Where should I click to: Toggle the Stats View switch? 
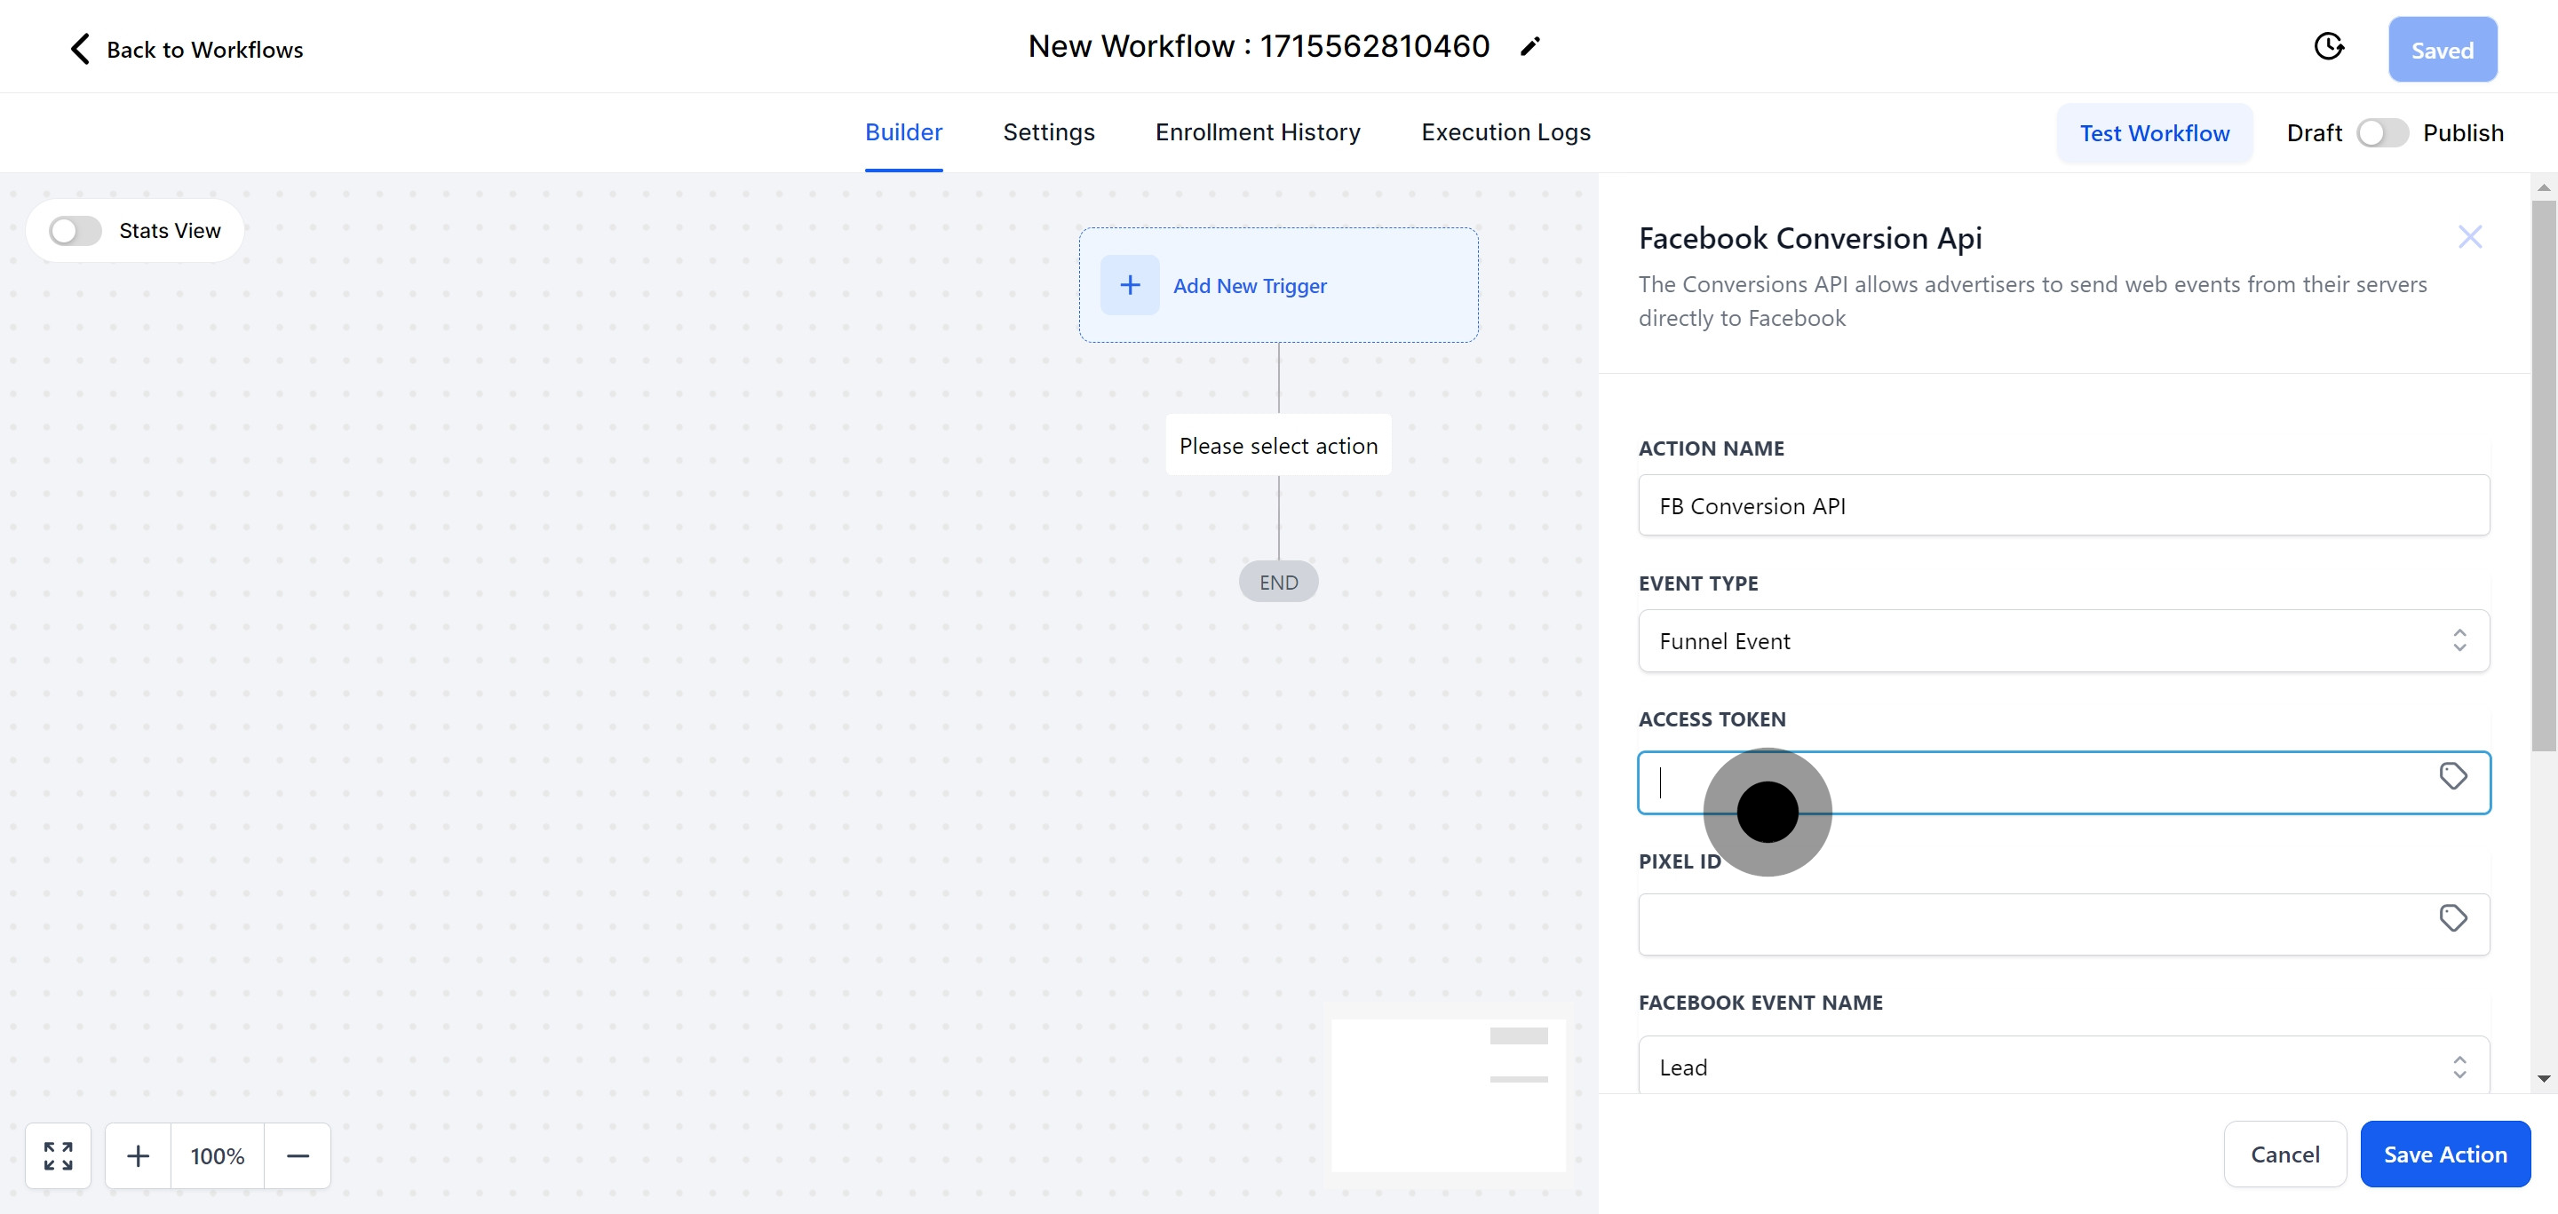[75, 231]
